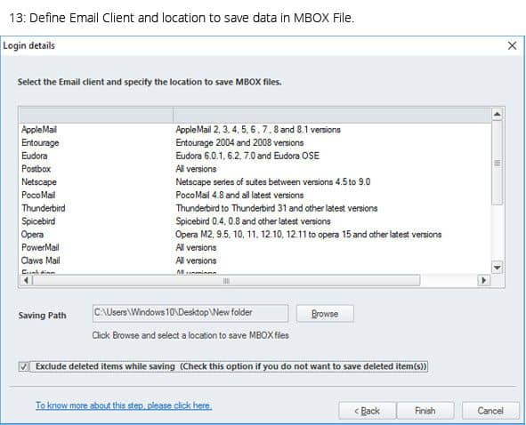
Task: Click the scroll right arrow
Action: [x=484, y=280]
